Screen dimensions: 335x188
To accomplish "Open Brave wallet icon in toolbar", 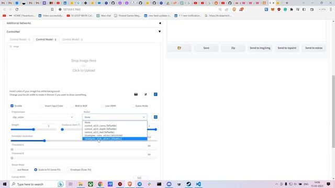I will coord(312,9).
